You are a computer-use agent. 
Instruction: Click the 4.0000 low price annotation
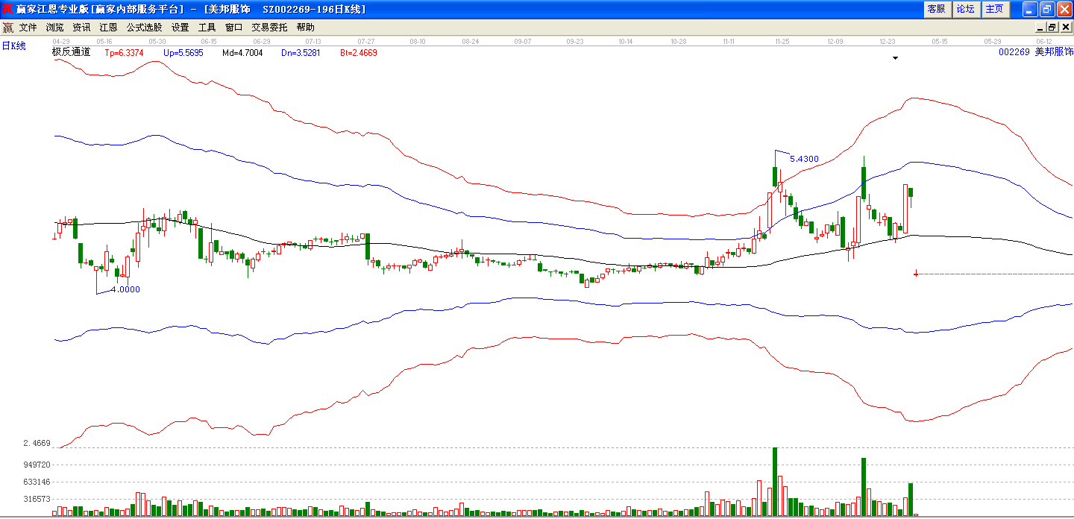coord(125,289)
